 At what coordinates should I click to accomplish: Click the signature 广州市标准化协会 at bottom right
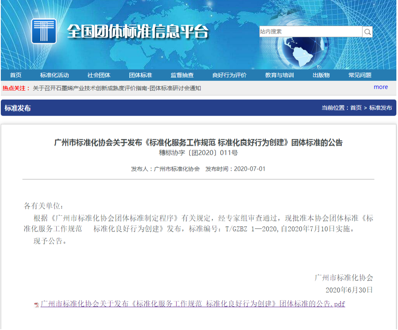(344, 278)
